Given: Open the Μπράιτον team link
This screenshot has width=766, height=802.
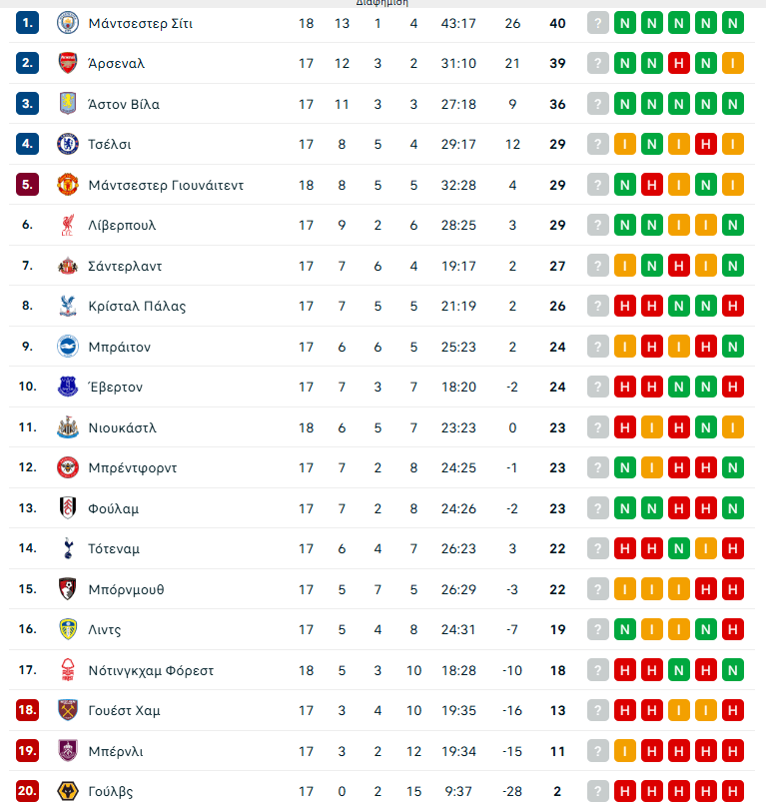Looking at the screenshot, I should (119, 347).
